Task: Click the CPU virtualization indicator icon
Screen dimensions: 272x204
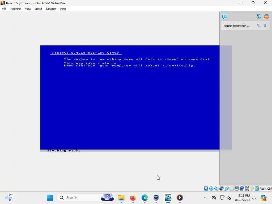Action: [247, 188]
